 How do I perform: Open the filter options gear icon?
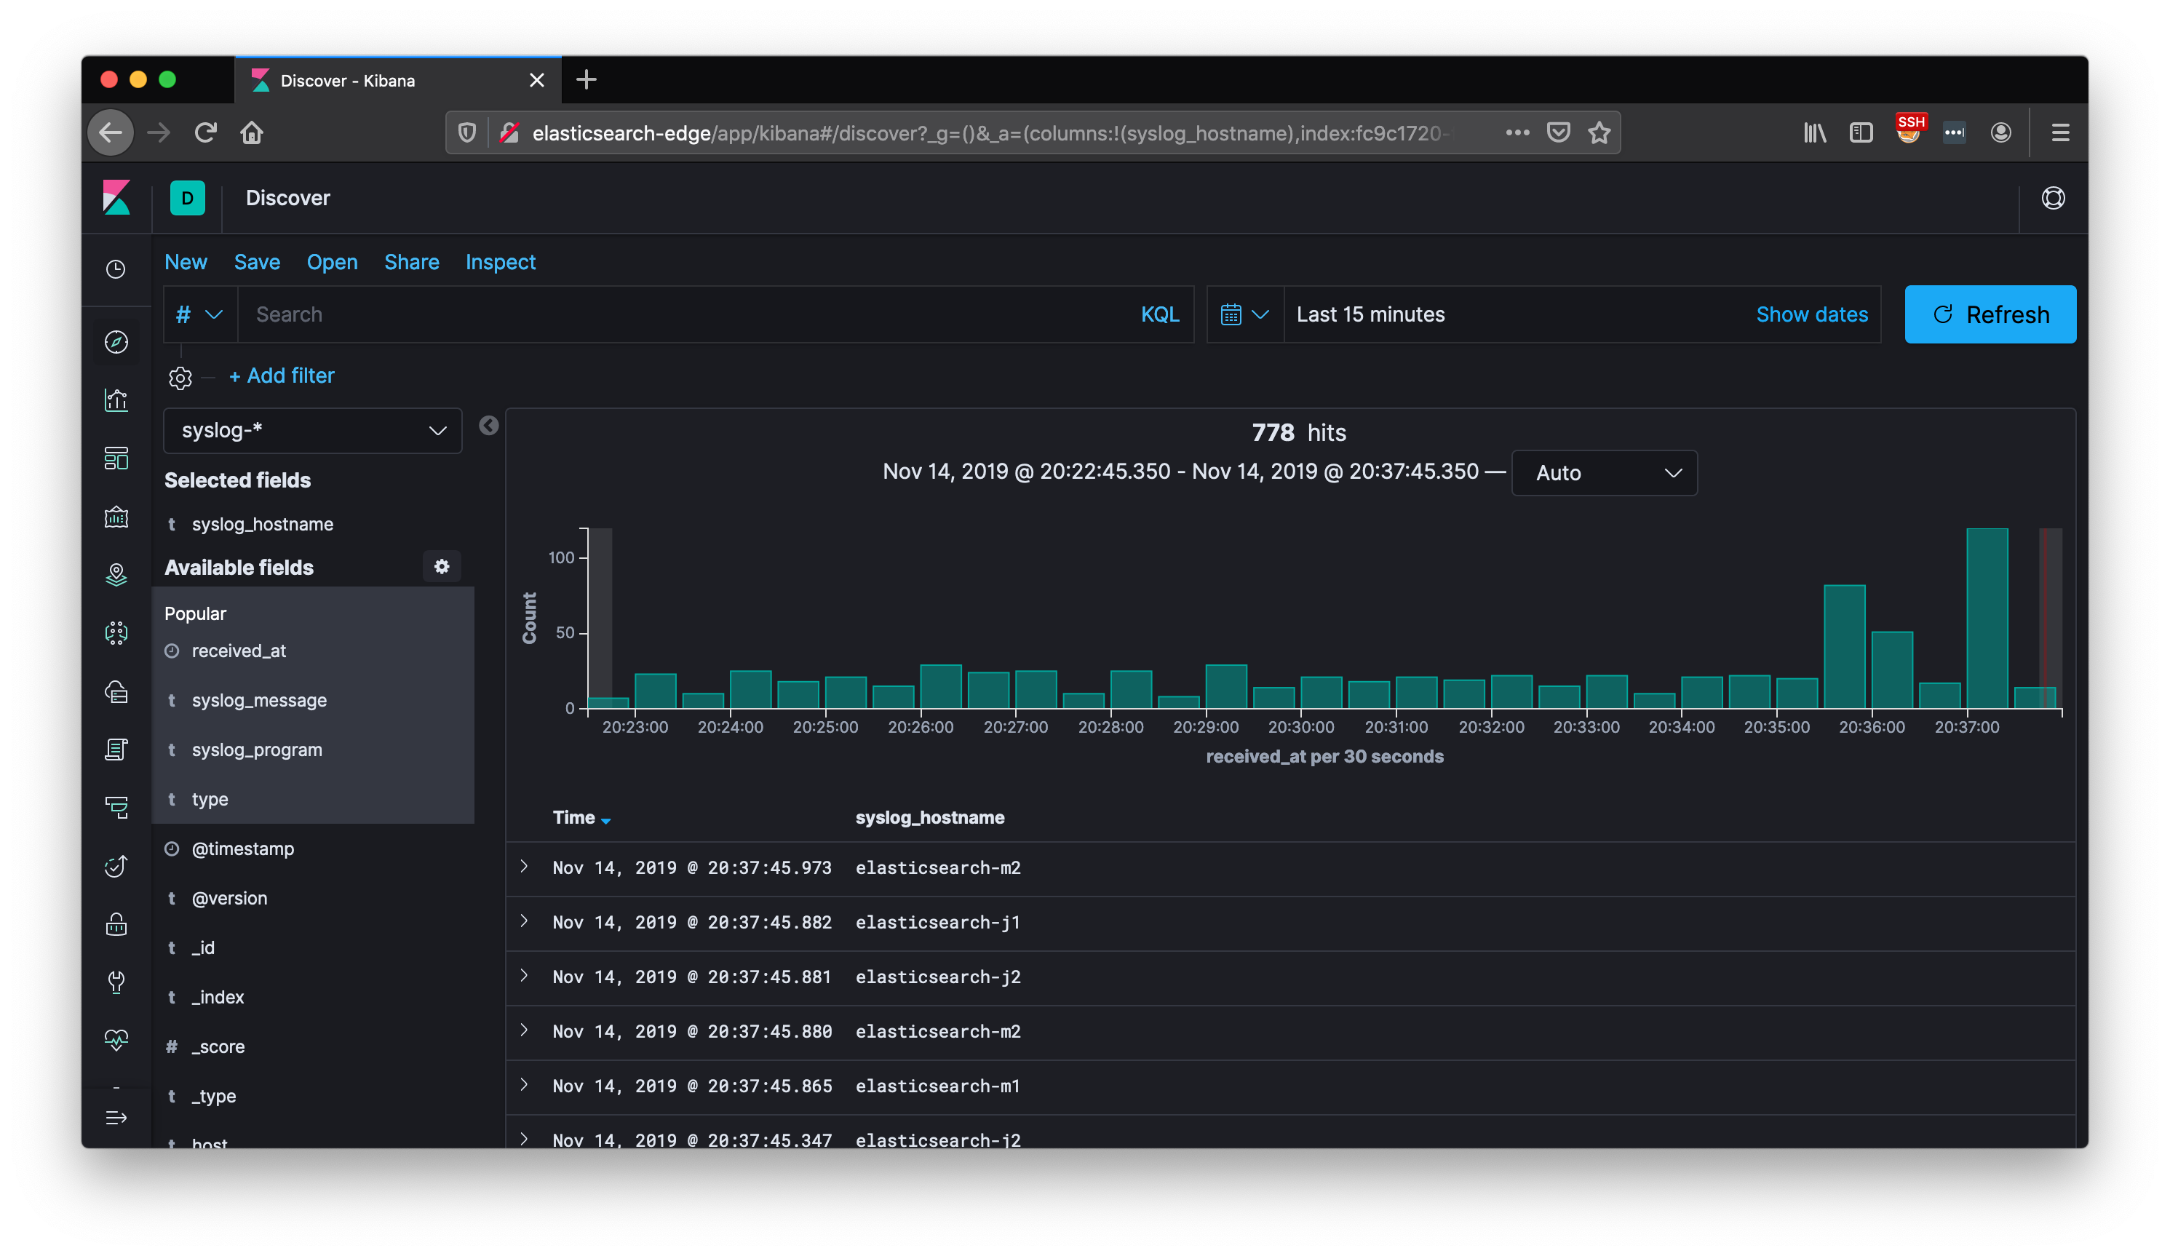pyautogui.click(x=180, y=377)
